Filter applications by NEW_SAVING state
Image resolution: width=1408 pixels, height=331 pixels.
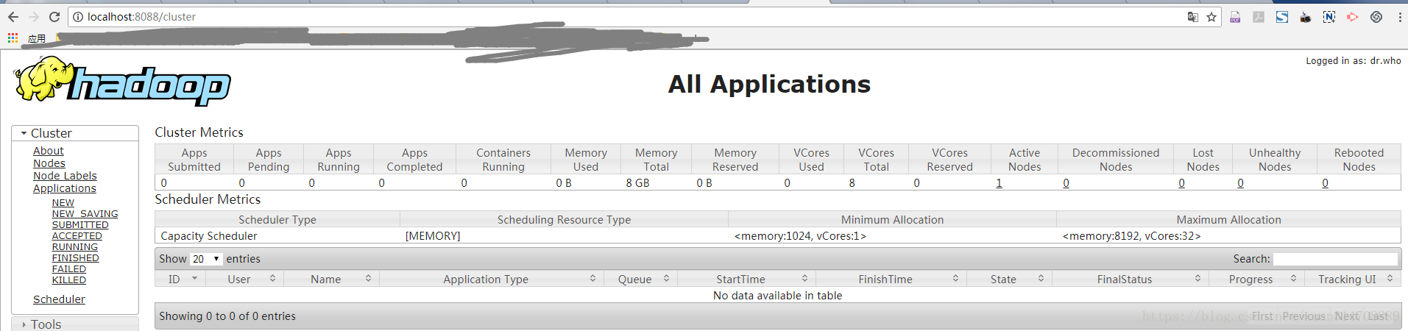click(85, 214)
